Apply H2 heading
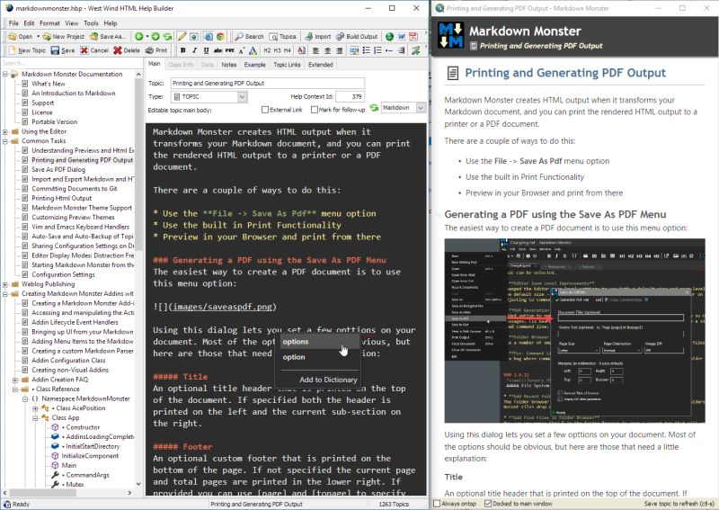The height and width of the screenshot is (510, 719). coord(267,50)
